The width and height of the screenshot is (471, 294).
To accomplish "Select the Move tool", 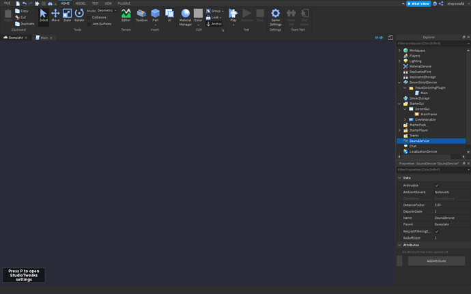I will tap(55, 15).
